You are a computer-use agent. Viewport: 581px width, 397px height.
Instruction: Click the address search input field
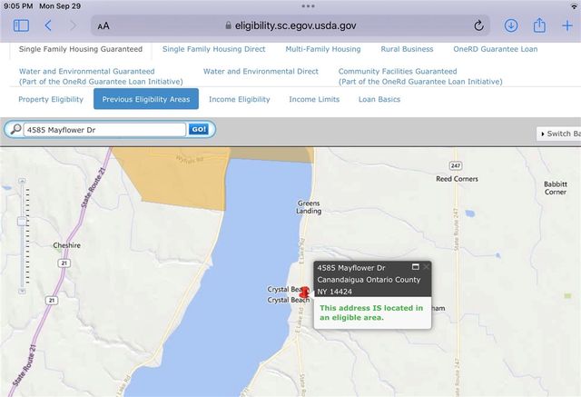pos(104,130)
